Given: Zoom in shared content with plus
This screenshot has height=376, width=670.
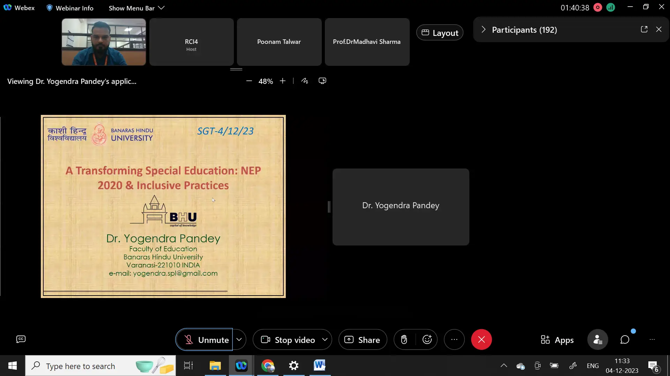Looking at the screenshot, I should pyautogui.click(x=283, y=81).
